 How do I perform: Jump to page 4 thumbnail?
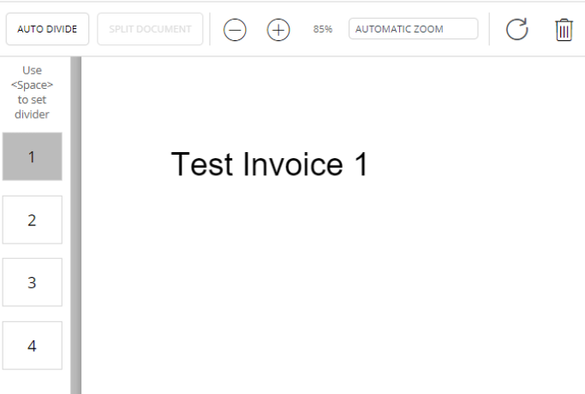pos(33,345)
